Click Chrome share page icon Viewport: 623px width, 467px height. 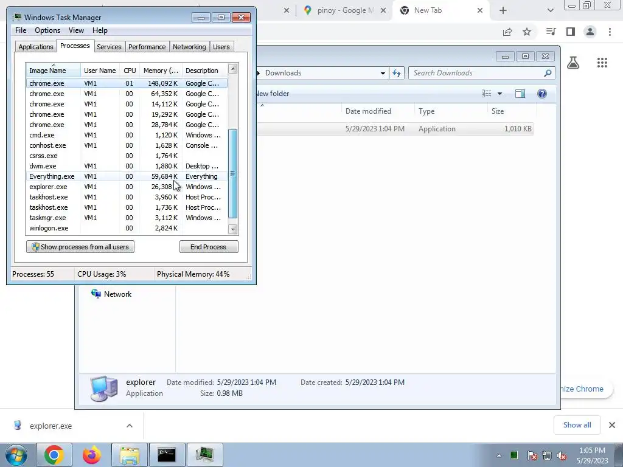point(507,32)
